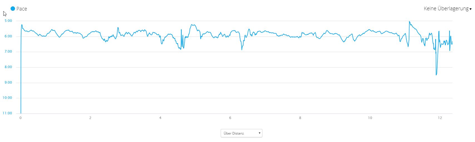Click the distance axis label 6

(x=230, y=118)
